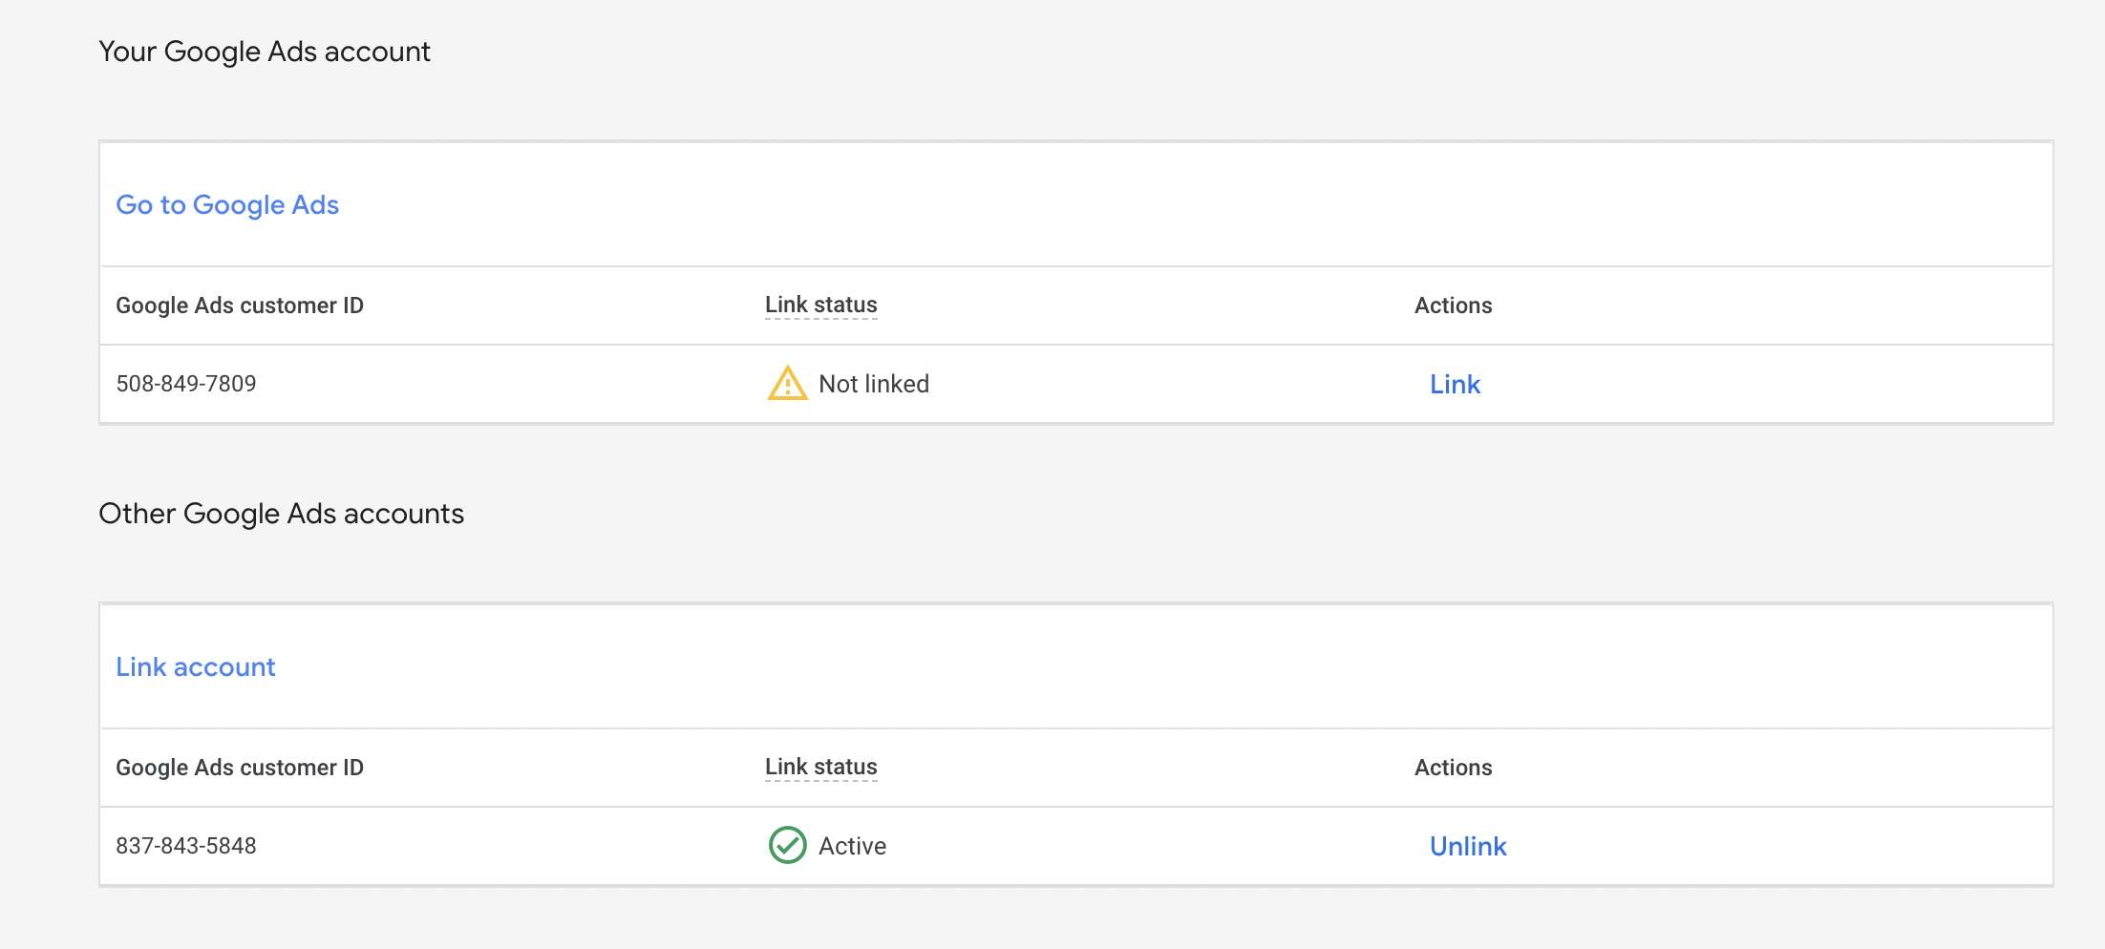
Task: Select customer ID 508-849-7809
Action: 186,384
